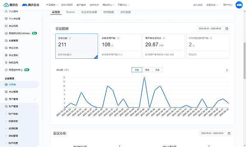
Task: Switch to the 实时数据 tab
Action: click(x=125, y=12)
